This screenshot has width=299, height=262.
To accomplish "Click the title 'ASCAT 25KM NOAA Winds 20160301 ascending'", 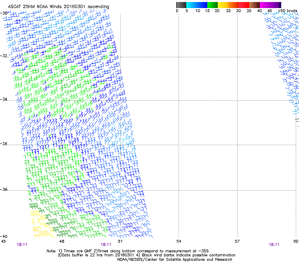I will point(58,7).
